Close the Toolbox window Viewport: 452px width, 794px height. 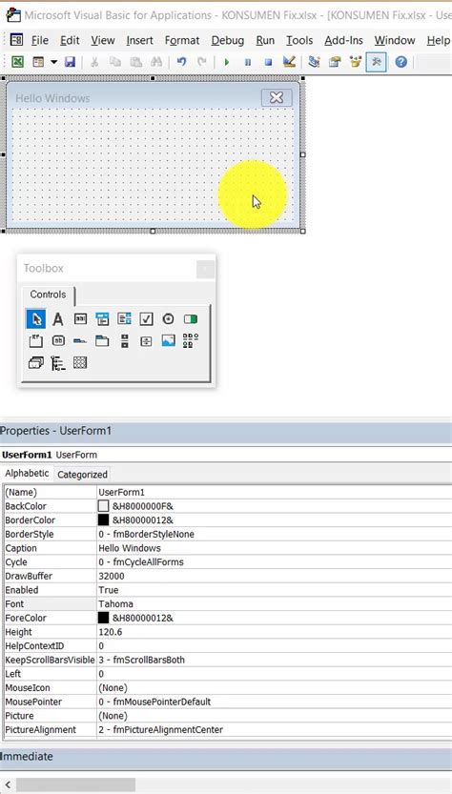click(205, 270)
